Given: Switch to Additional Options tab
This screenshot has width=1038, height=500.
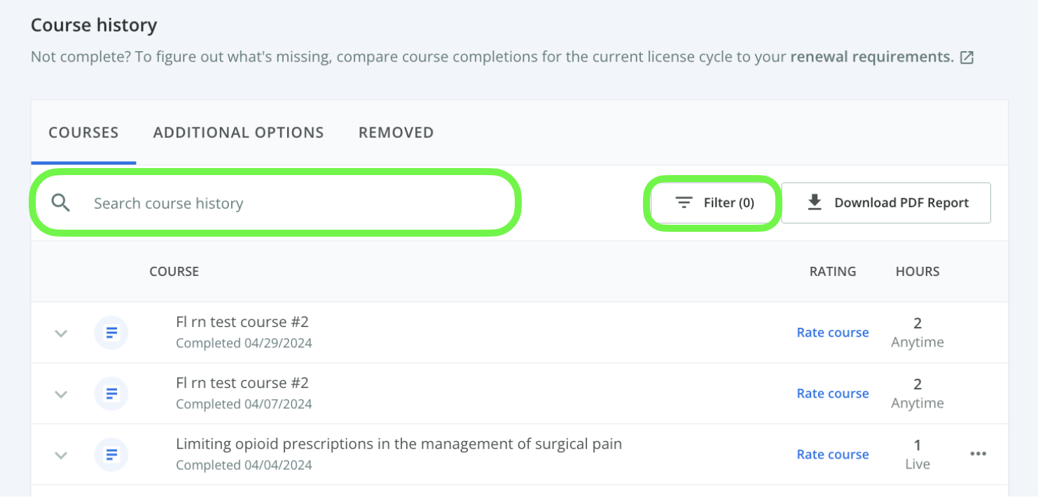Looking at the screenshot, I should 238,132.
